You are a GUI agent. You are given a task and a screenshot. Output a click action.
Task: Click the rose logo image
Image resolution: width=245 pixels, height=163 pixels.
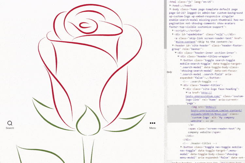(x=81, y=83)
